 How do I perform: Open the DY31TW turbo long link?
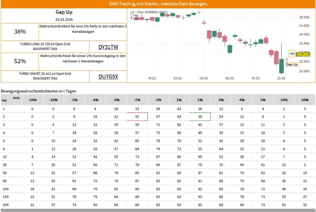pos(108,47)
